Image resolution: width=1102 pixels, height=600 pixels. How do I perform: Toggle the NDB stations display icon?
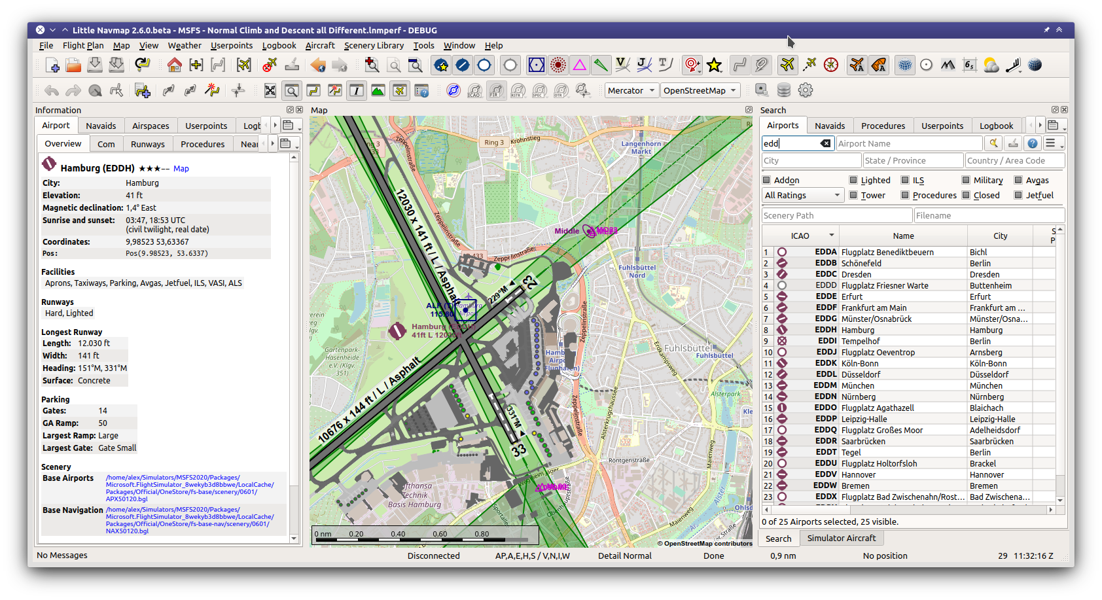[558, 65]
